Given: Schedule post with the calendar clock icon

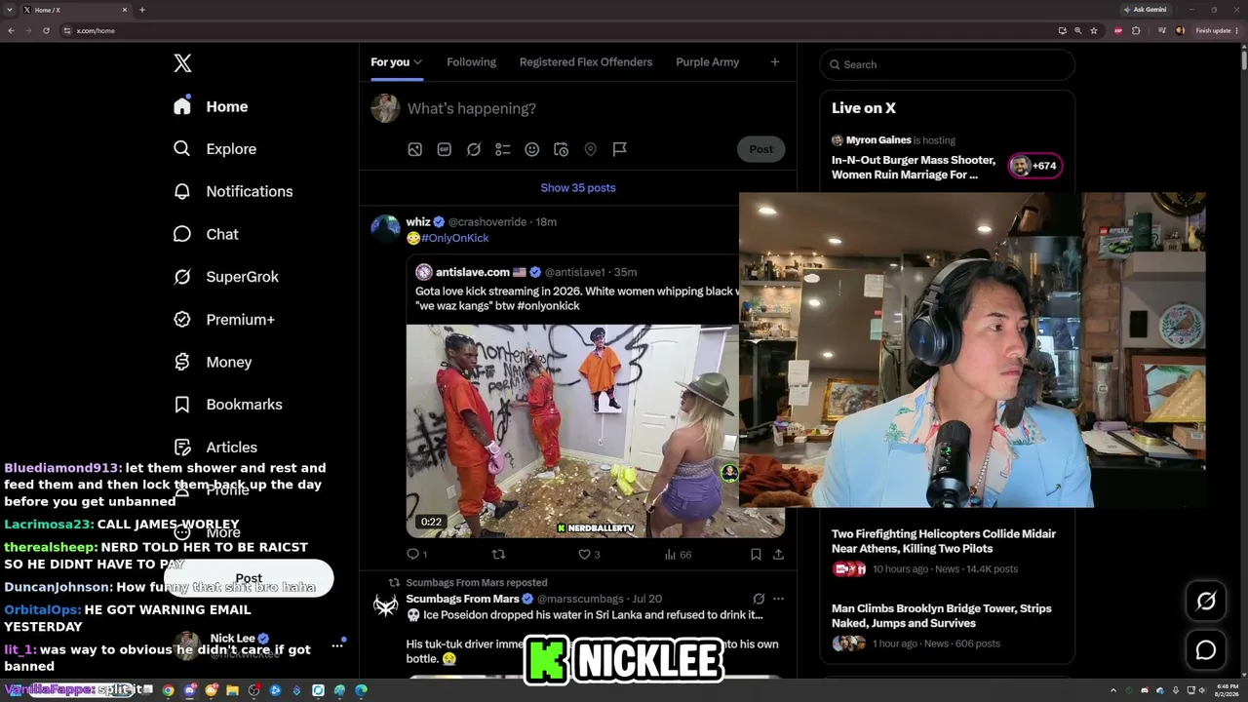Looking at the screenshot, I should 562,149.
